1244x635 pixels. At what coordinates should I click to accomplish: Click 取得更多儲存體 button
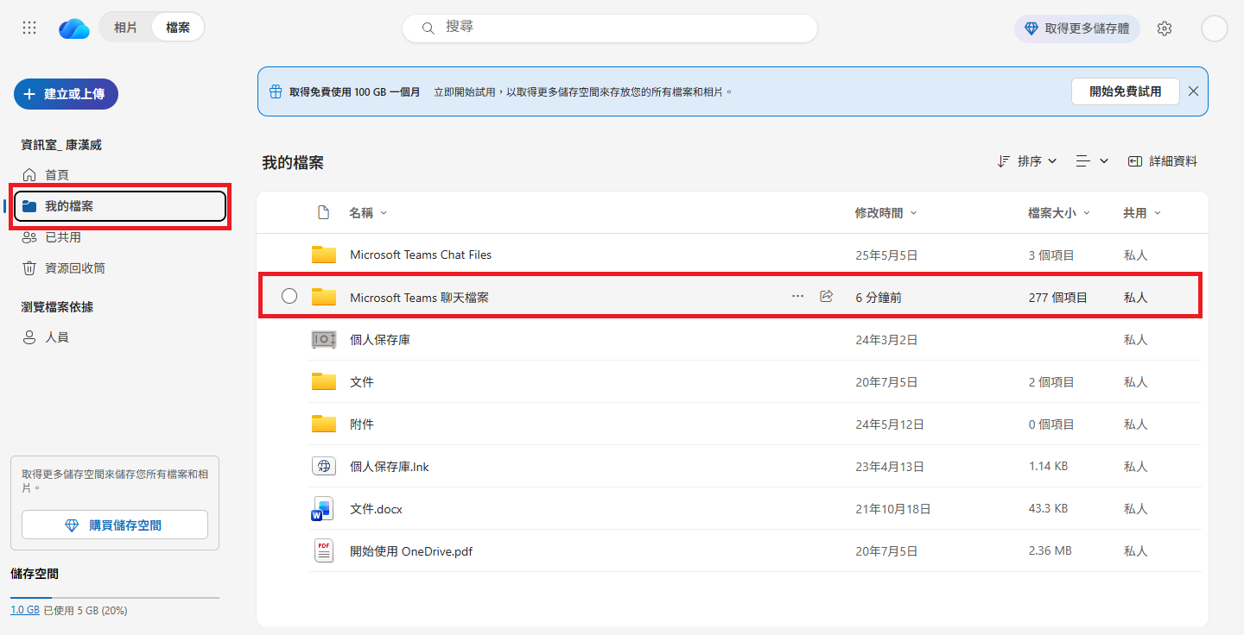tap(1077, 28)
